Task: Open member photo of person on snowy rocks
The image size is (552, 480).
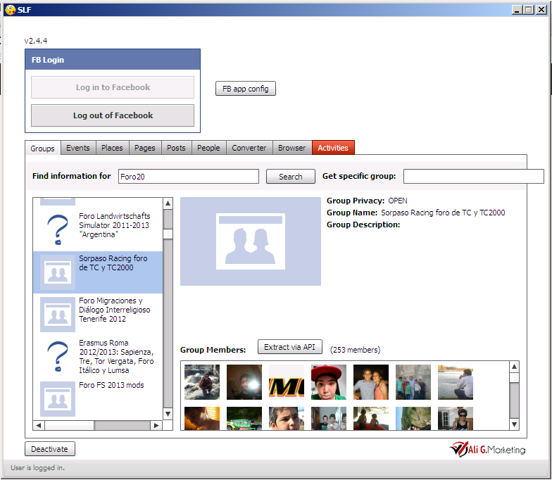Action: (x=202, y=382)
